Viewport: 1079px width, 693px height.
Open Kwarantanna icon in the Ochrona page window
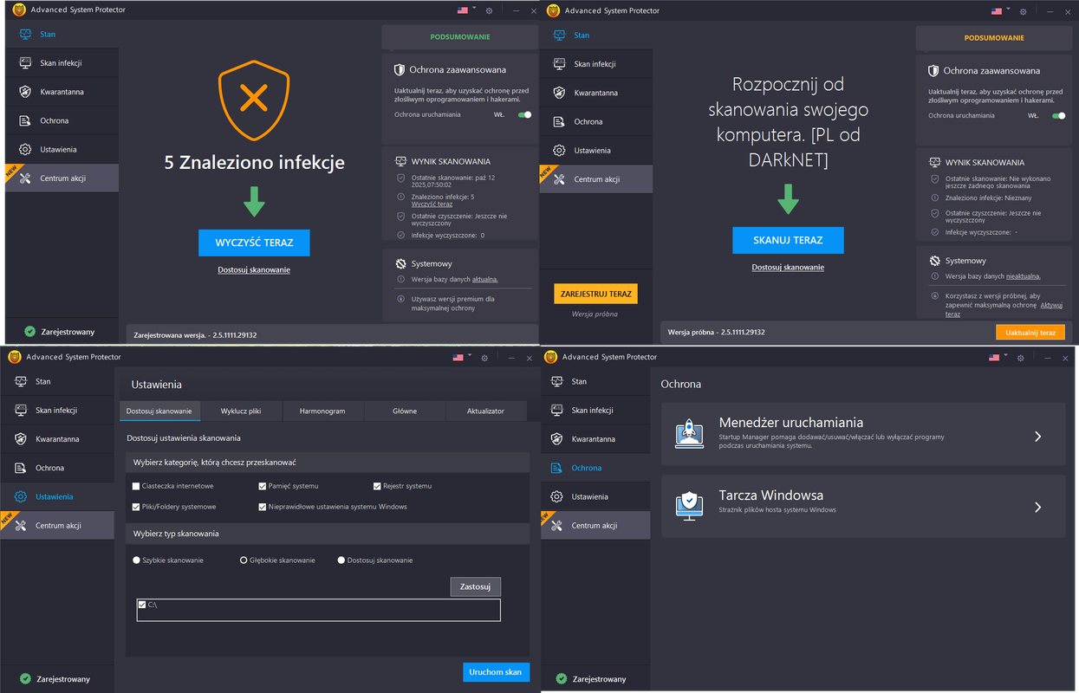(556, 439)
